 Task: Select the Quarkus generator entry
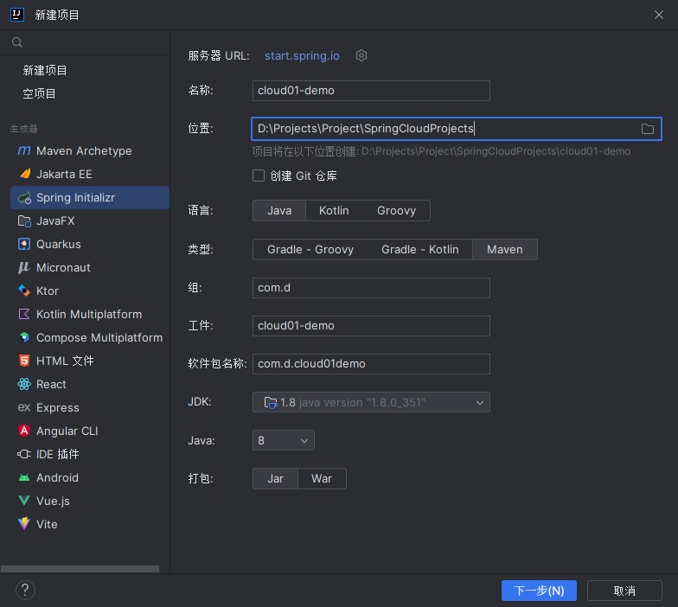[x=90, y=244]
